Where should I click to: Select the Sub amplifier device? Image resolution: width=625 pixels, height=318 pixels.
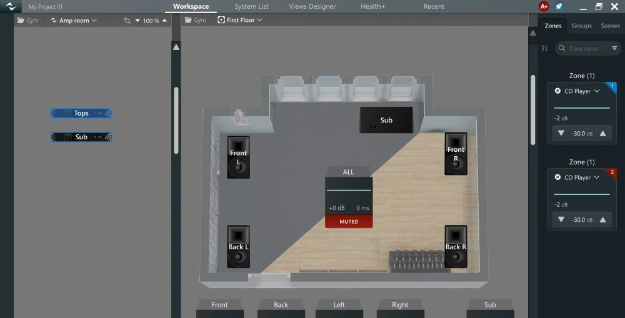click(81, 137)
